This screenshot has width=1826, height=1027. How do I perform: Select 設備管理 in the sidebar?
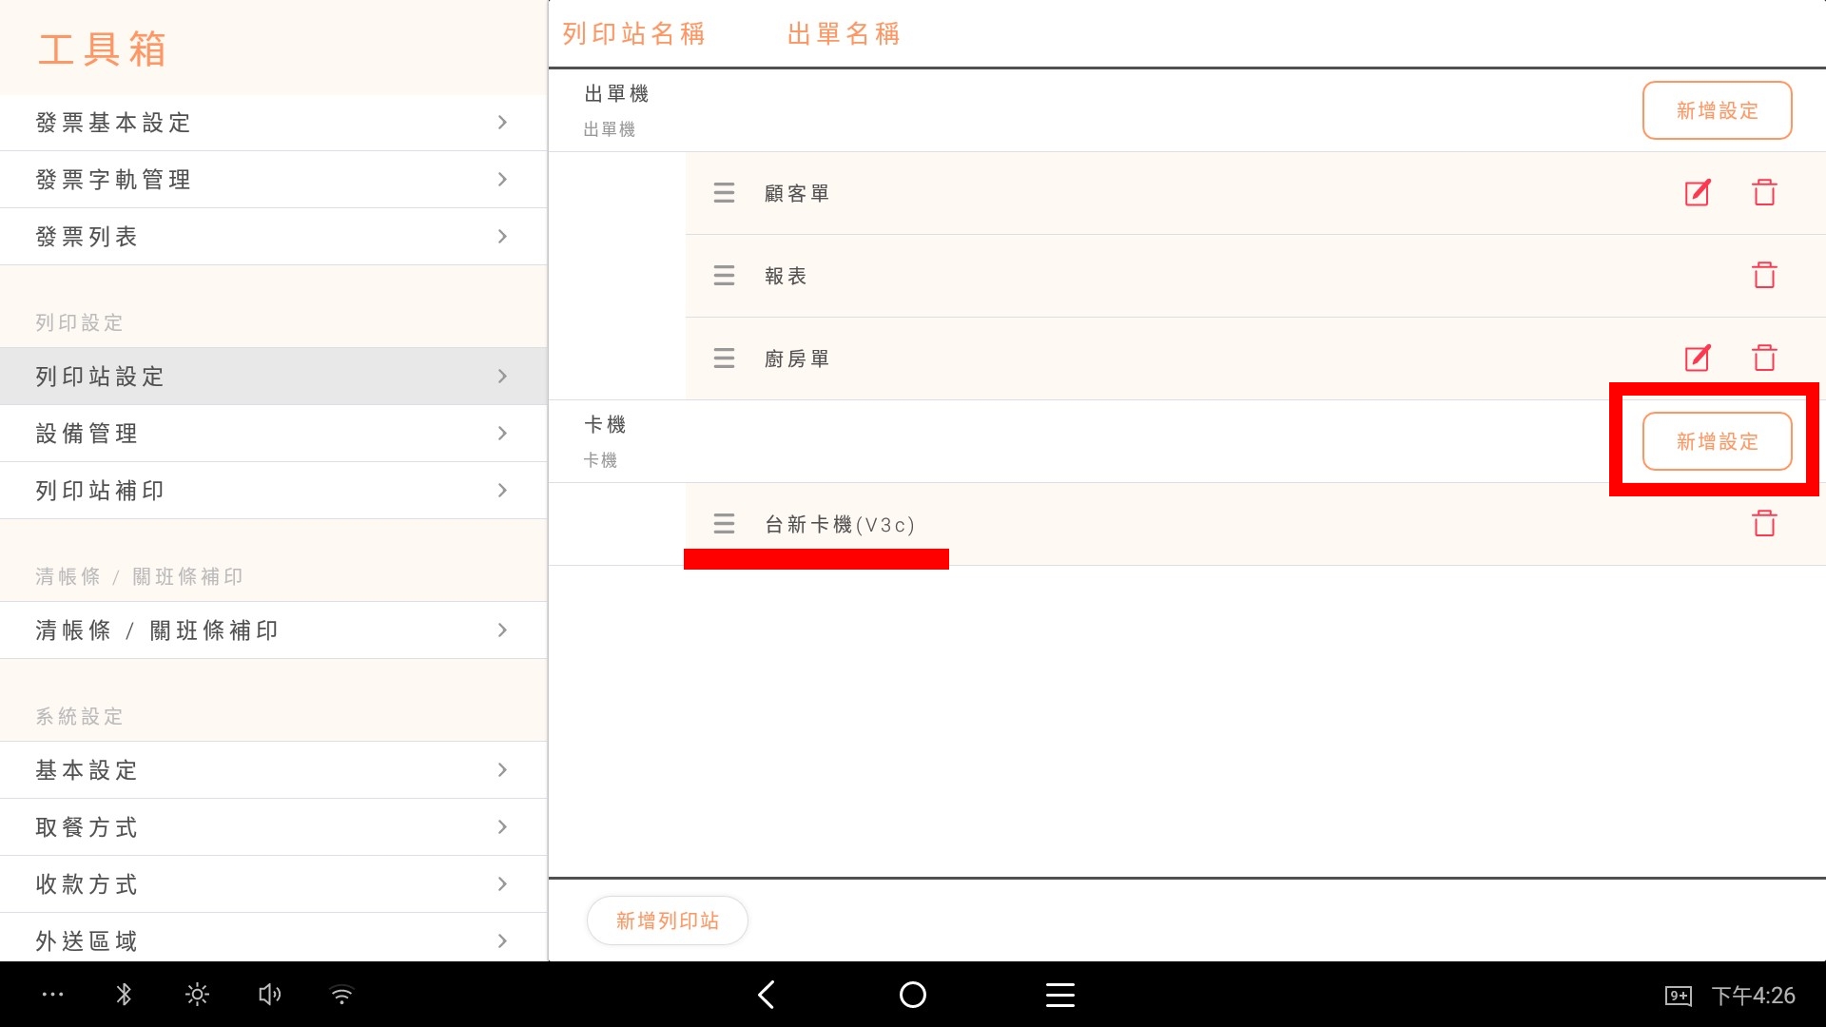pyautogui.click(x=273, y=434)
